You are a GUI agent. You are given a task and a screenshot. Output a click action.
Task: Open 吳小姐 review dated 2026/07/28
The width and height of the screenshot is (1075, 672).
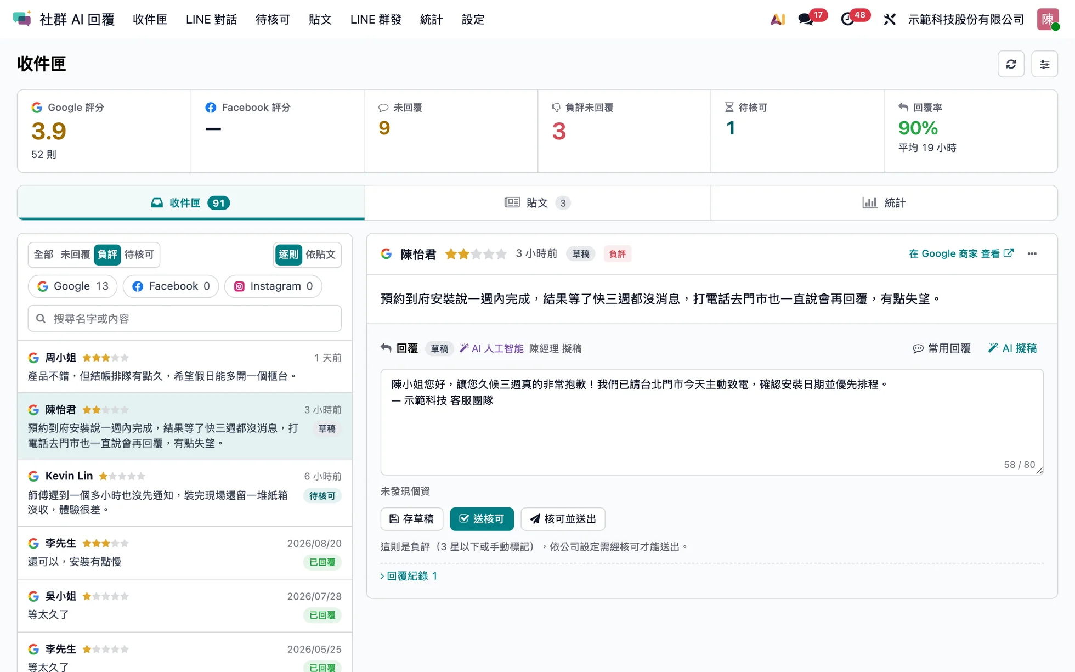click(185, 606)
